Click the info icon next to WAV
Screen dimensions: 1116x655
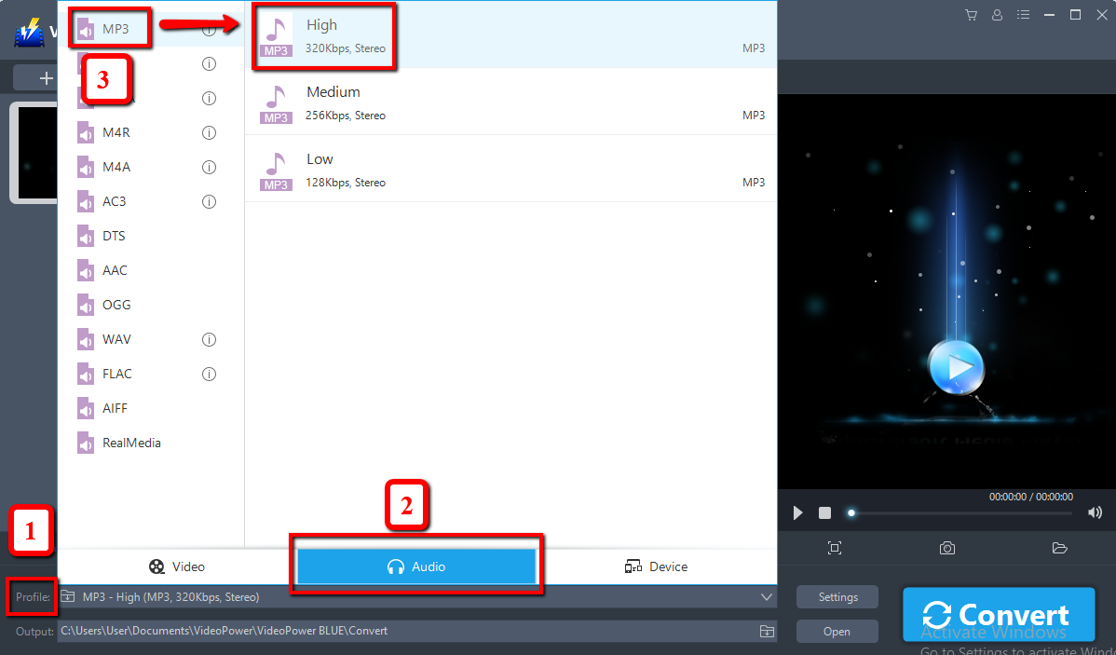(x=209, y=339)
